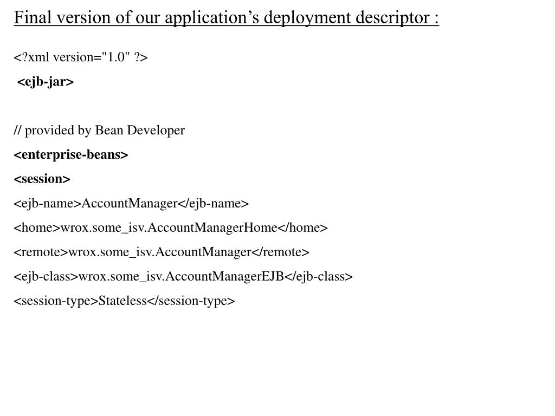555x416 pixels.
Task: Select the bold <enterprise-beans> tag
Action: coord(71,155)
